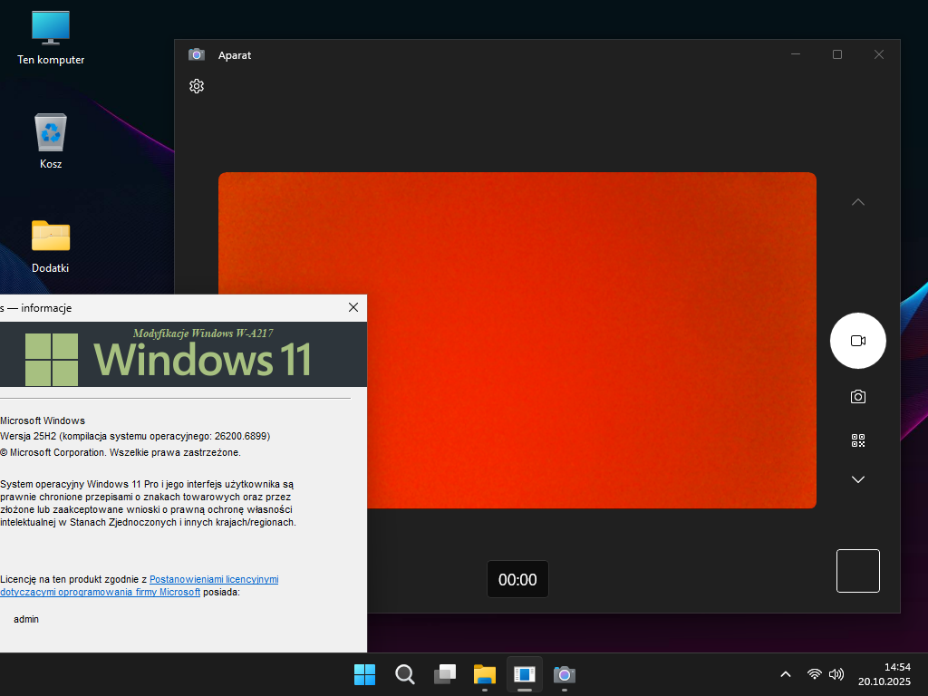Click the taskbar Search icon

405,674
